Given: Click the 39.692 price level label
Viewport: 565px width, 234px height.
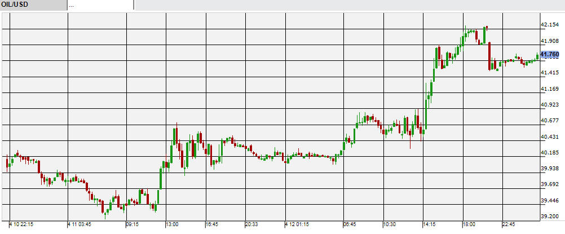Looking at the screenshot, I should [x=550, y=184].
